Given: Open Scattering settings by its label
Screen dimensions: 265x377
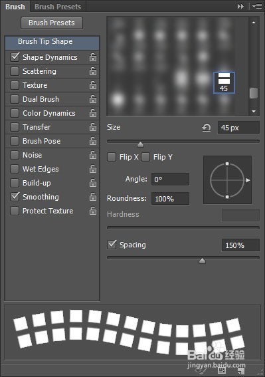Looking at the screenshot, I should tap(39, 71).
